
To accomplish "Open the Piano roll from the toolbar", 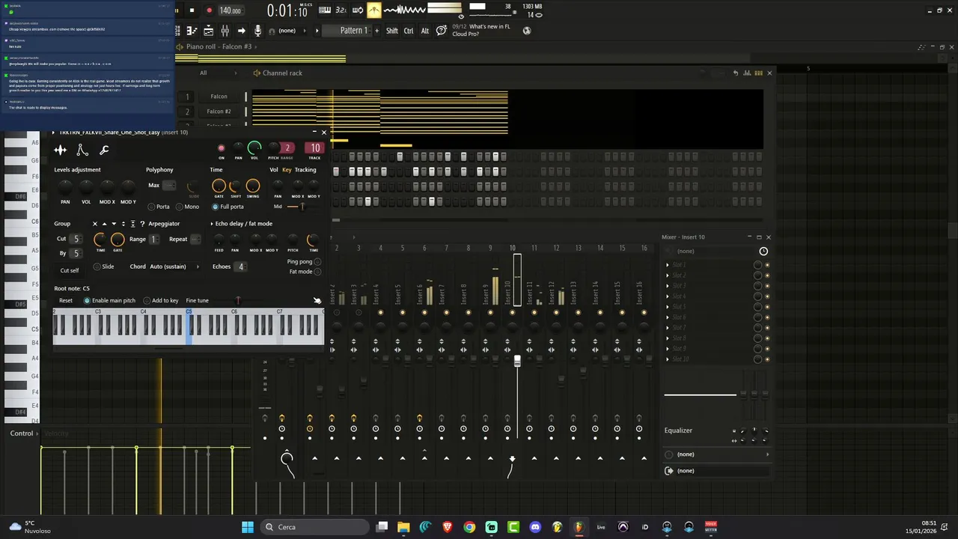I will click(192, 31).
